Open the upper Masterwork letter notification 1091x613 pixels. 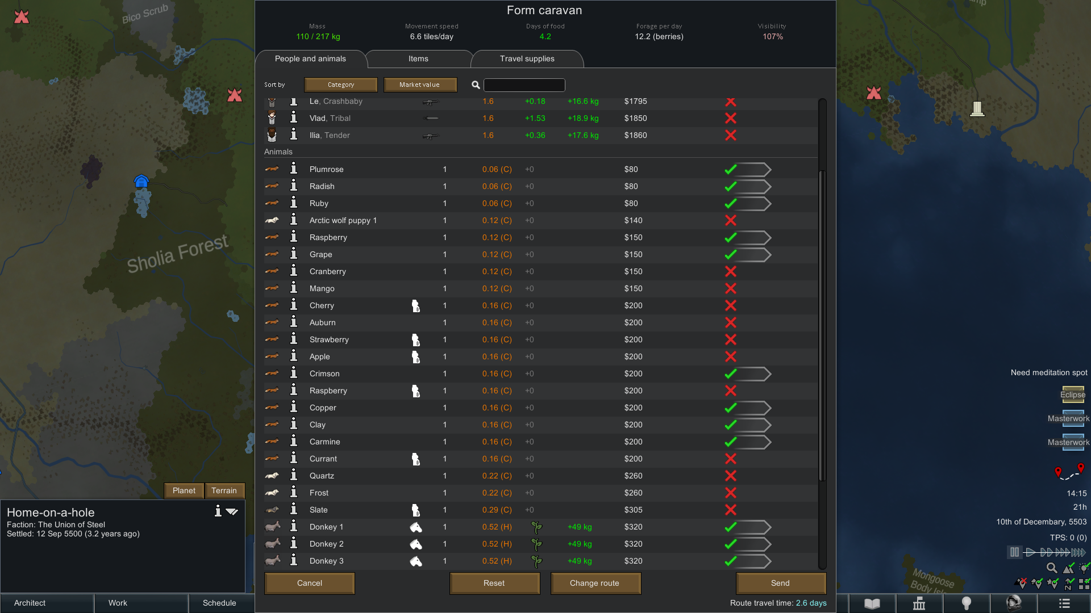click(1073, 418)
